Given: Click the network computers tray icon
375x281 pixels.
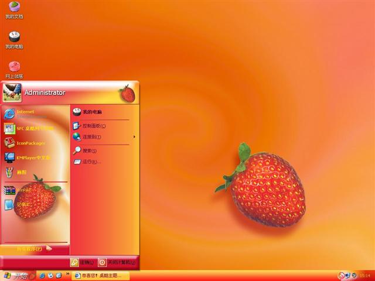Looking at the screenshot, I should click(x=348, y=276).
